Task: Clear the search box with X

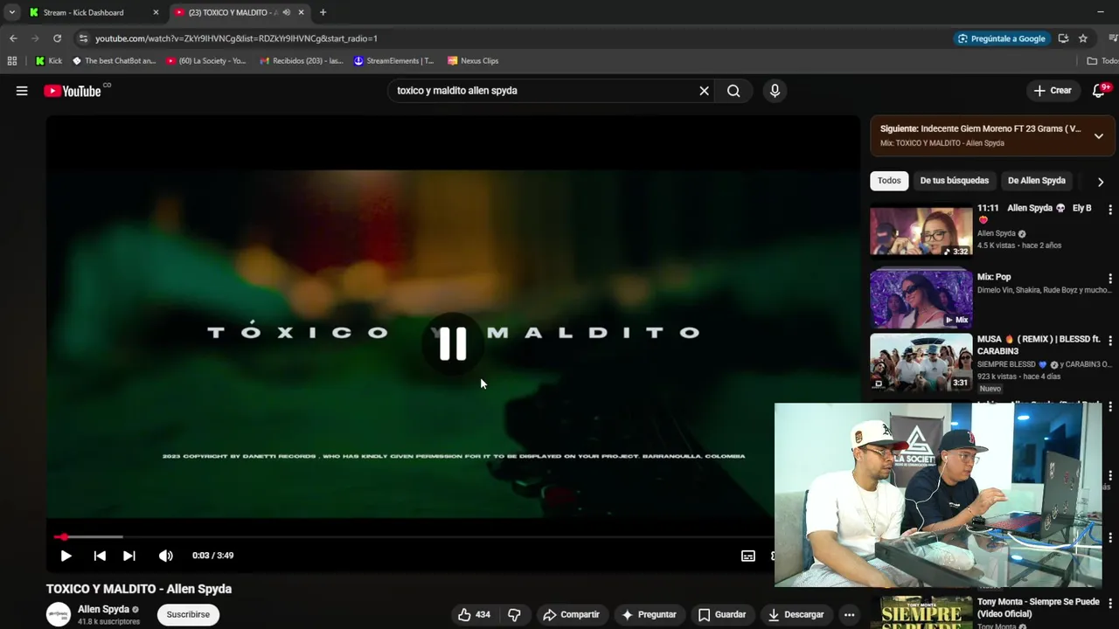Action: point(704,91)
